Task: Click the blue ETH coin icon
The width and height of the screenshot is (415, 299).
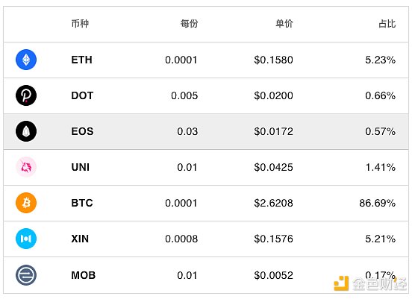Action: coord(26,60)
